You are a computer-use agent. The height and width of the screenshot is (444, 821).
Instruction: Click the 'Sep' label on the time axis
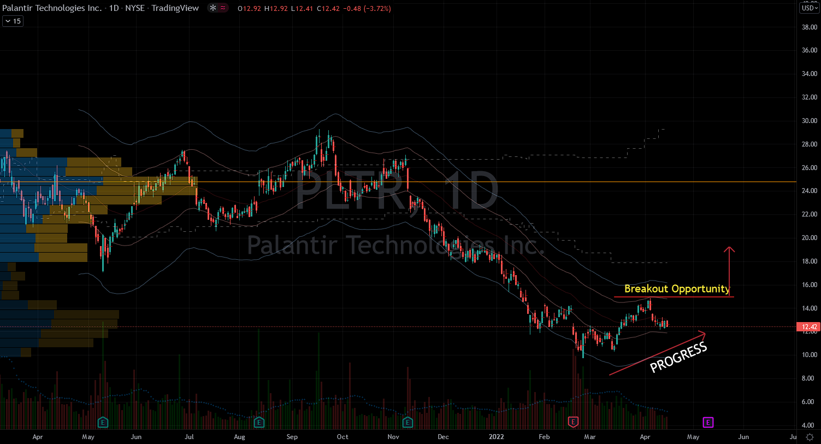click(292, 437)
